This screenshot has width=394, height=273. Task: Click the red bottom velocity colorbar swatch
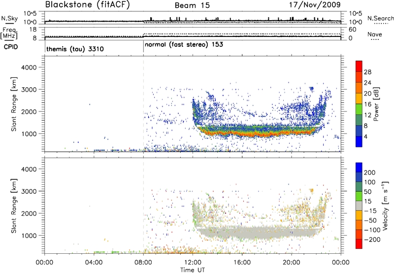359,244
